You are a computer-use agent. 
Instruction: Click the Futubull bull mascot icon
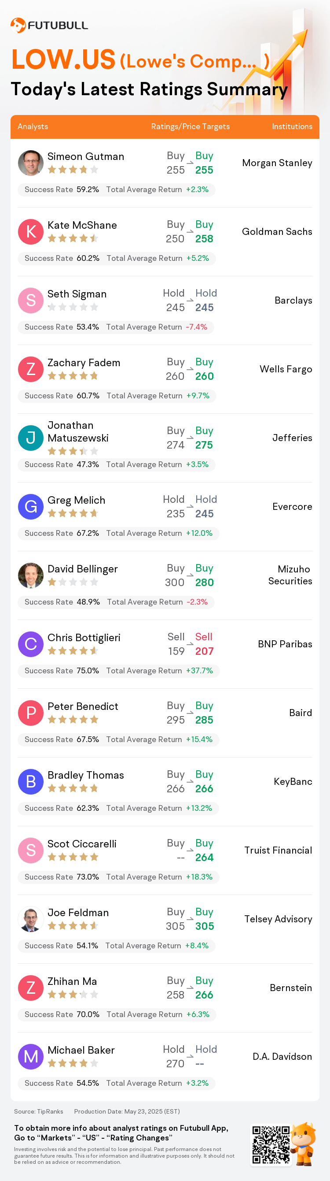coord(304,1144)
